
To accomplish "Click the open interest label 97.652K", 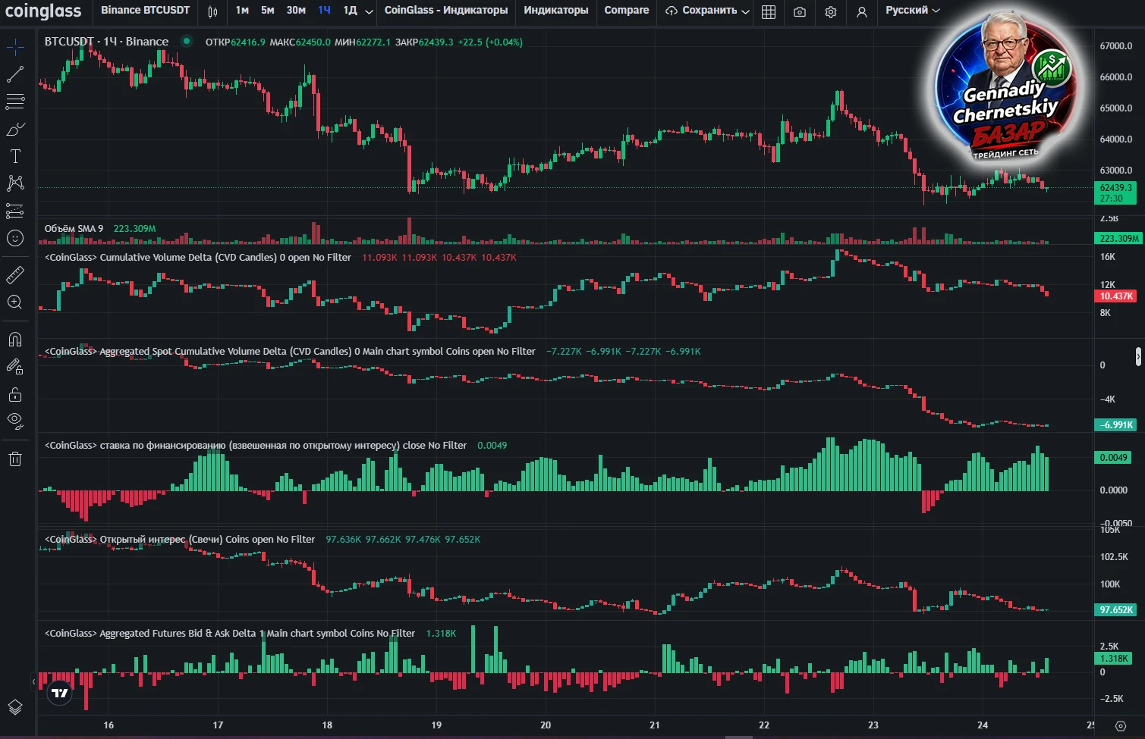I will tap(1115, 610).
